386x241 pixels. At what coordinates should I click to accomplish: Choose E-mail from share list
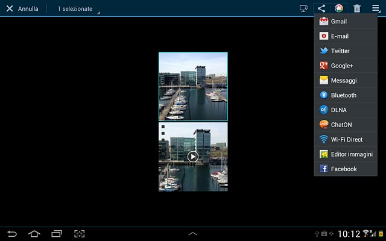[x=346, y=36]
